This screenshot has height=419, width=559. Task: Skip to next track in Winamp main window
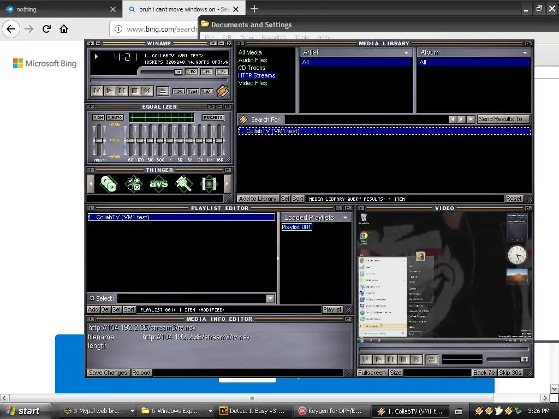click(x=147, y=91)
